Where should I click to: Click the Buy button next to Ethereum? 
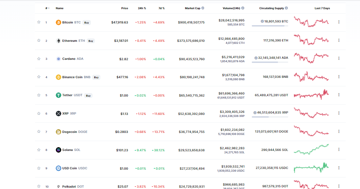(x=91, y=41)
